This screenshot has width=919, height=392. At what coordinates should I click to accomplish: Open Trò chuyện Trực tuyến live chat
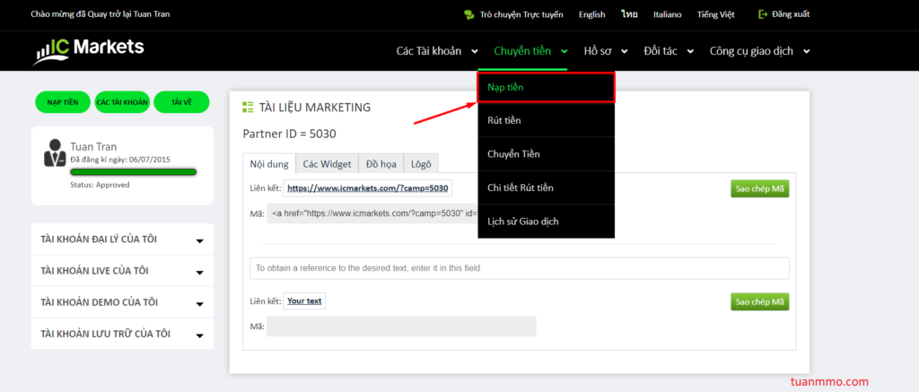point(521,14)
